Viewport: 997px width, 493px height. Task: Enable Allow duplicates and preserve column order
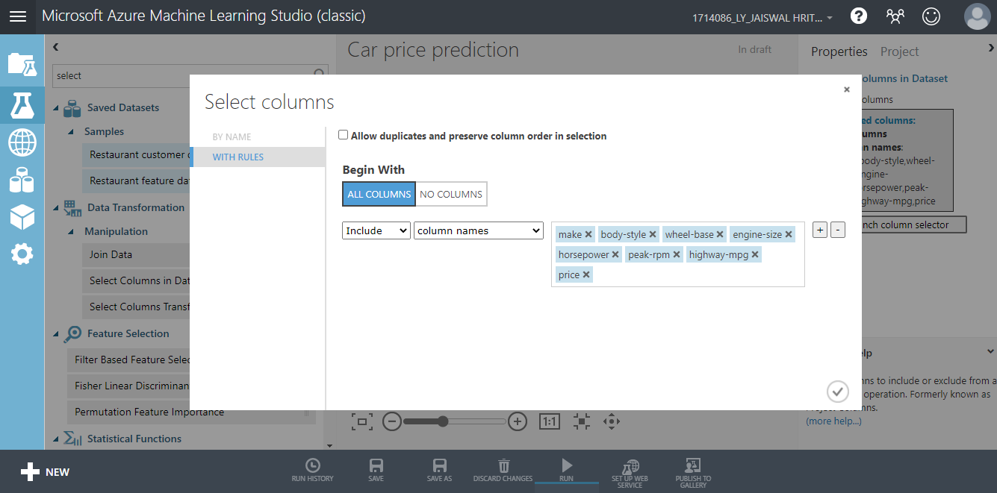pos(344,136)
